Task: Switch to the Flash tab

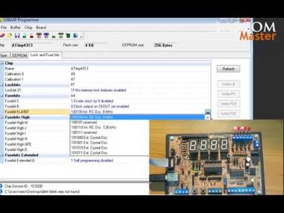Action: point(4,56)
